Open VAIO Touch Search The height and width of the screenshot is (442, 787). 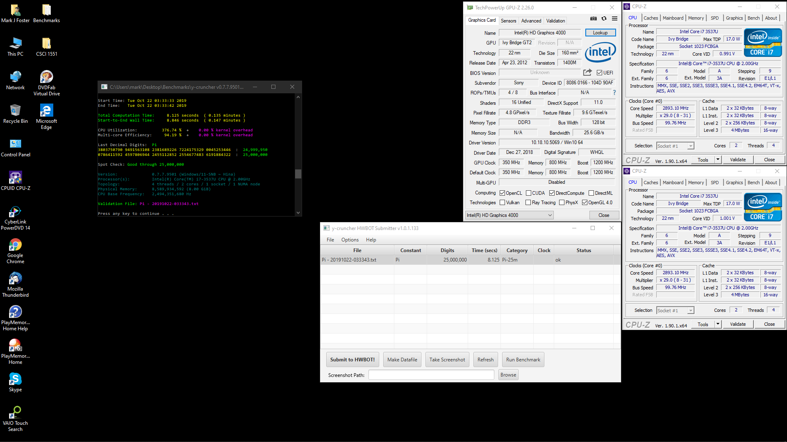pyautogui.click(x=15, y=419)
